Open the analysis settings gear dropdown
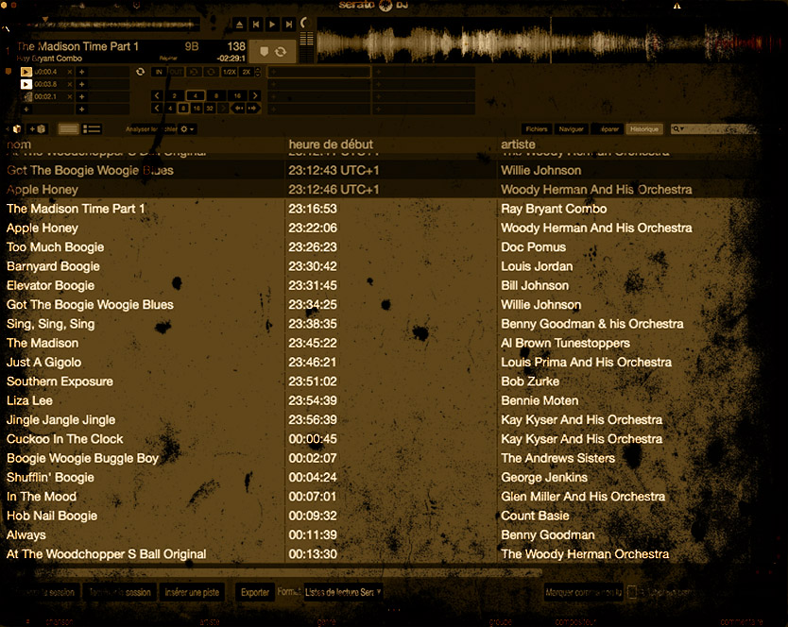 (187, 129)
